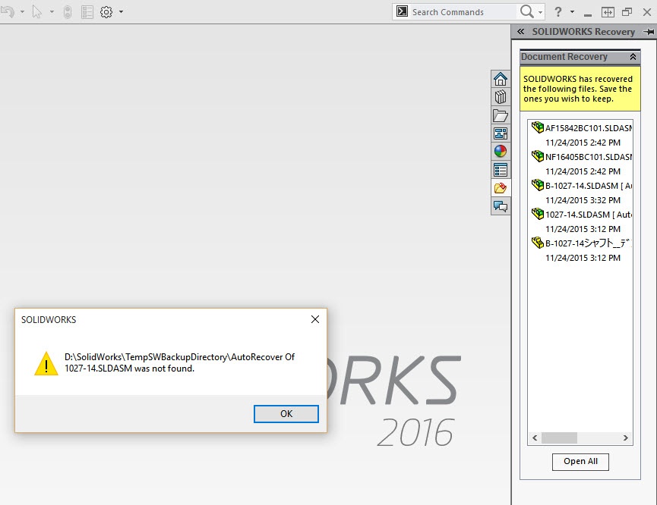
Task: Open the Design Library tab
Action: [x=501, y=97]
